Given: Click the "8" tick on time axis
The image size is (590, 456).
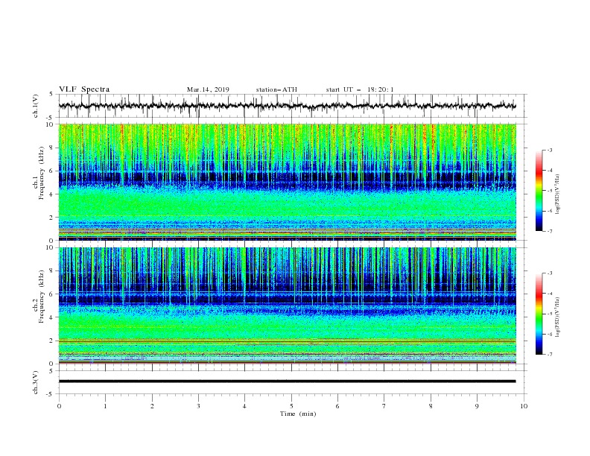Looking at the screenshot, I should pyautogui.click(x=431, y=406).
